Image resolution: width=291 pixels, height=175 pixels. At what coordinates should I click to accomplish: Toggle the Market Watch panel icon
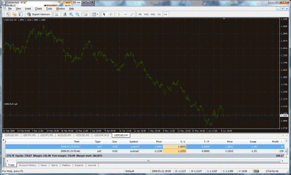(21, 14)
